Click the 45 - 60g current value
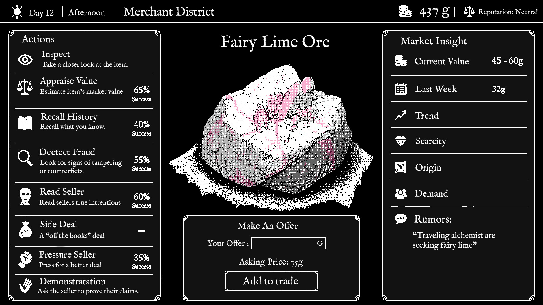Image resolution: width=543 pixels, height=305 pixels. coord(507,61)
